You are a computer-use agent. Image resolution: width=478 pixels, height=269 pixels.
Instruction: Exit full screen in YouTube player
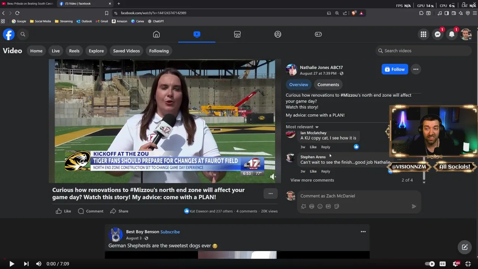click(x=468, y=264)
